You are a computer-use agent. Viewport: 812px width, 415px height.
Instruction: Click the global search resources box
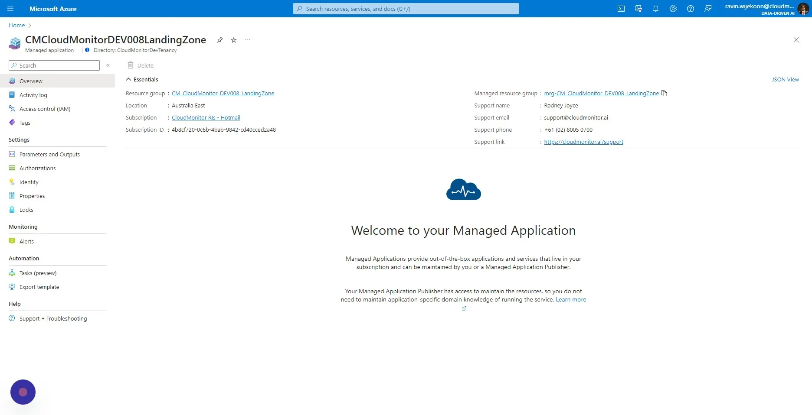point(406,9)
